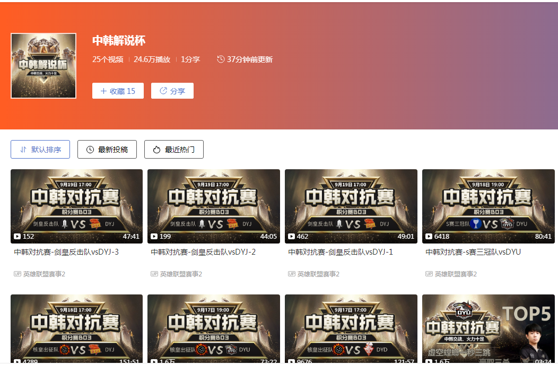
Task: Switch to the 最新投稿 sorting tab
Action: pos(107,150)
